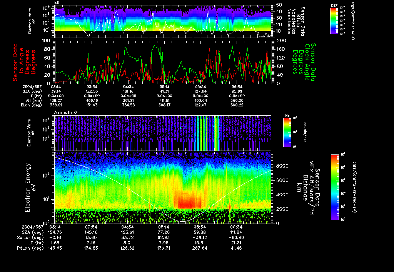The width and height of the screenshot is (394, 272).
Task: Click ELon value 334.58
Action: pos(128,105)
